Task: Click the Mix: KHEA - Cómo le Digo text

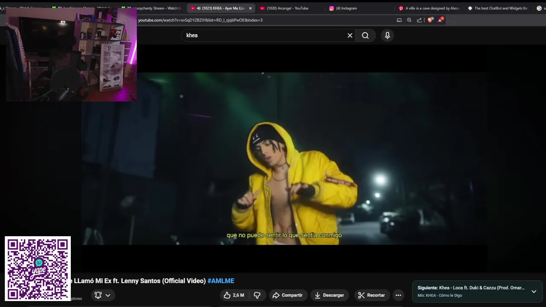Action: [439, 295]
